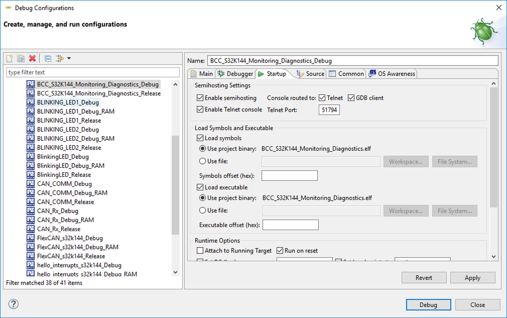
Task: Click the Debug button
Action: tap(428, 305)
